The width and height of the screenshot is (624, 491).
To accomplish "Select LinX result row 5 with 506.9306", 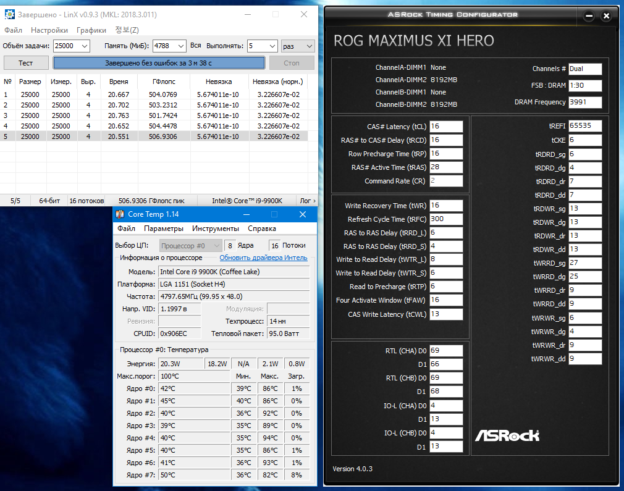I will tap(154, 136).
